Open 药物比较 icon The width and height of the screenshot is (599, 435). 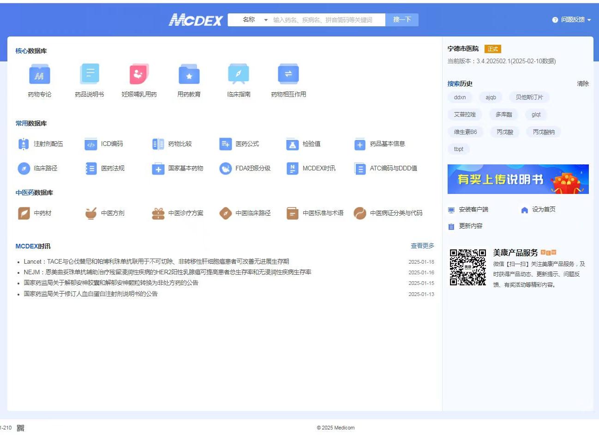(x=158, y=144)
